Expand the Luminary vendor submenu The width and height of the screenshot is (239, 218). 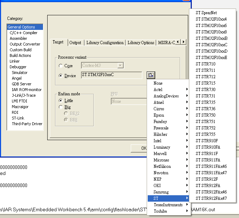pyautogui.click(x=168, y=147)
